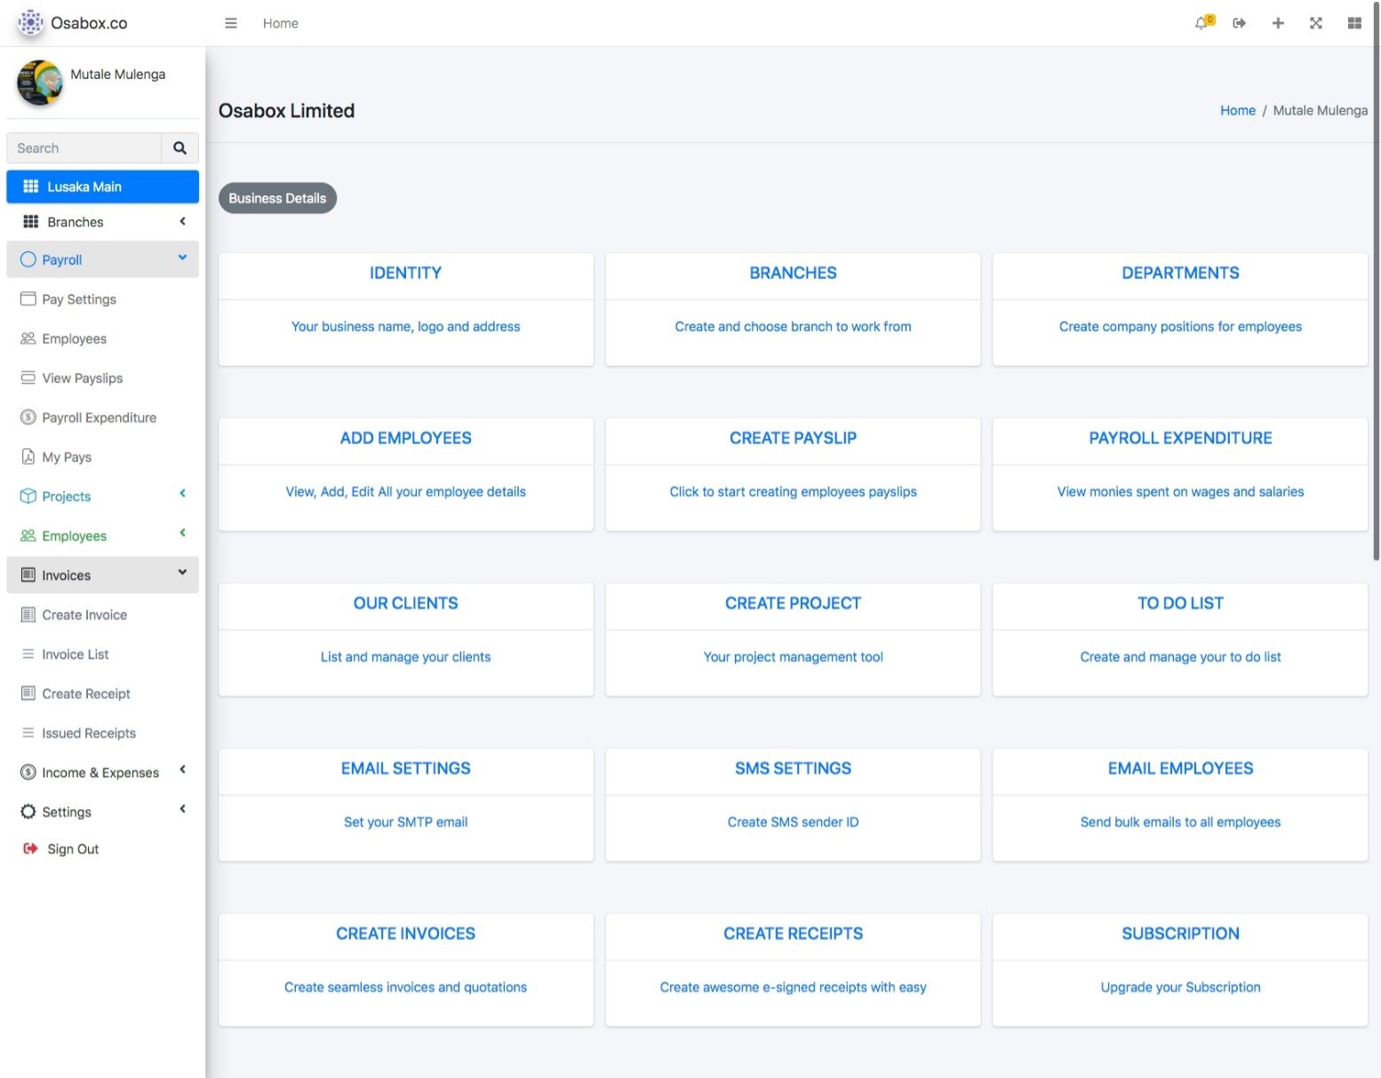Open Issued Receipts menu item

pyautogui.click(x=102, y=733)
